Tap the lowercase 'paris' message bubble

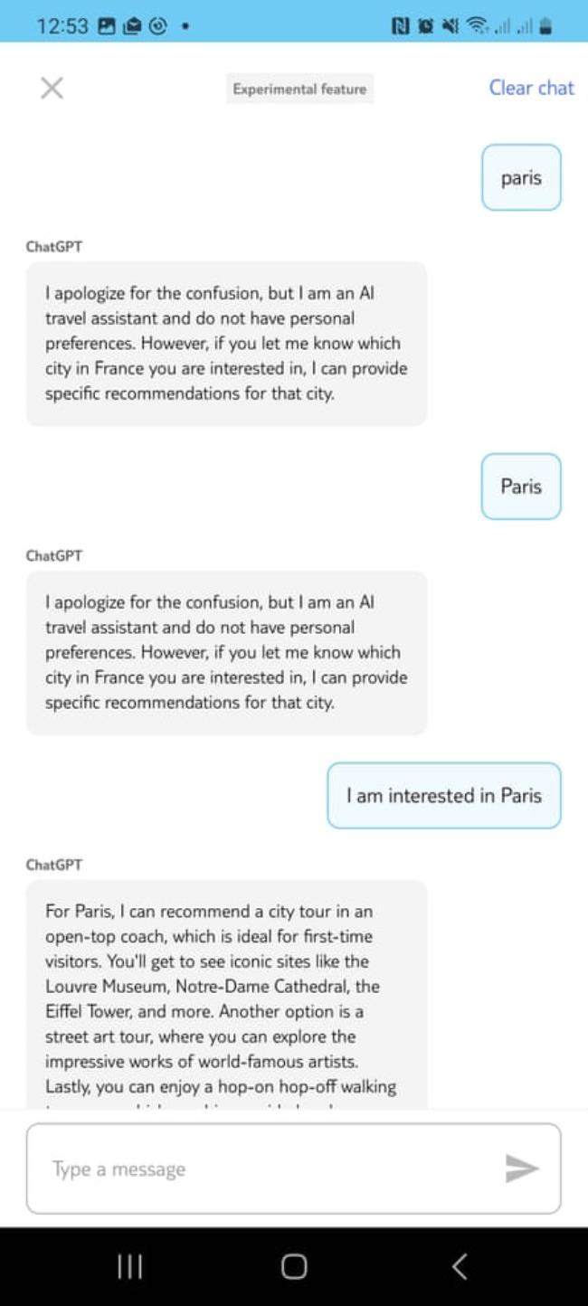tap(521, 177)
